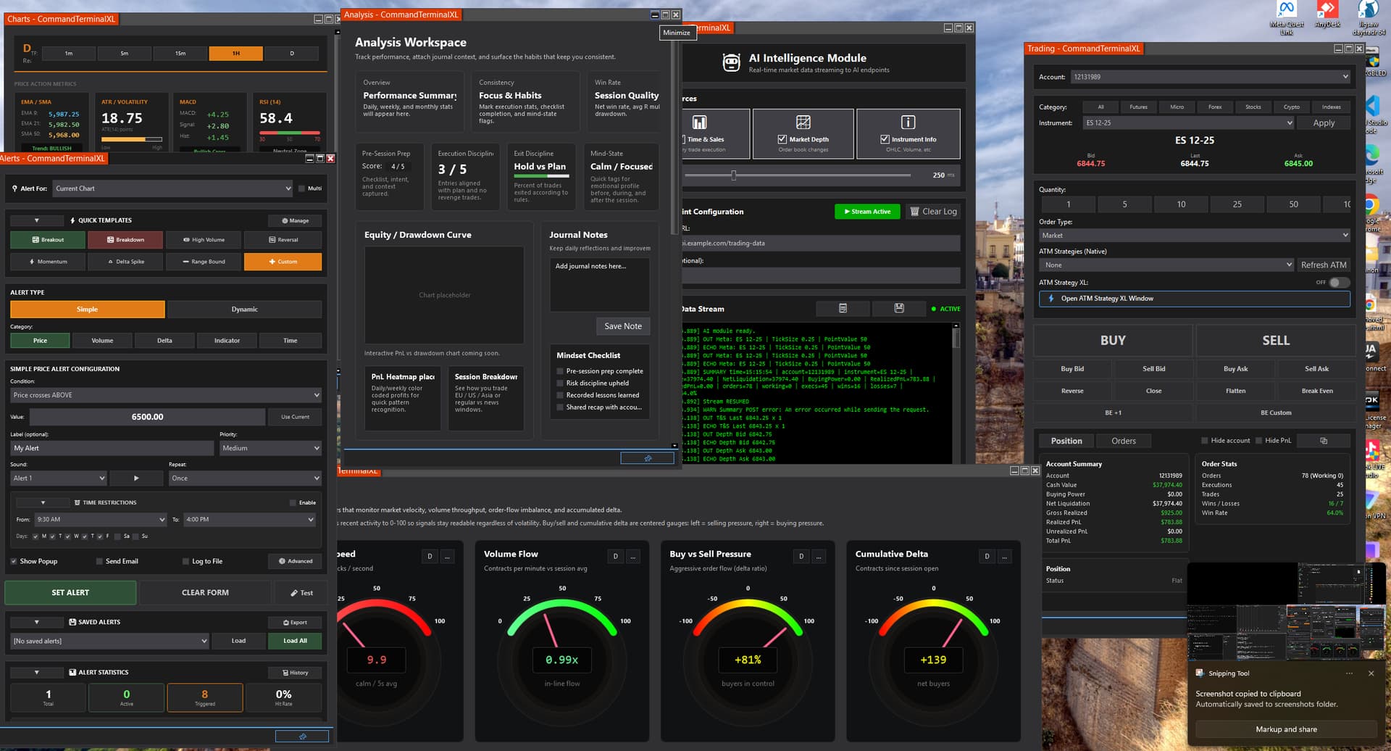Click the AI Intelligence Module robot icon

(x=731, y=63)
